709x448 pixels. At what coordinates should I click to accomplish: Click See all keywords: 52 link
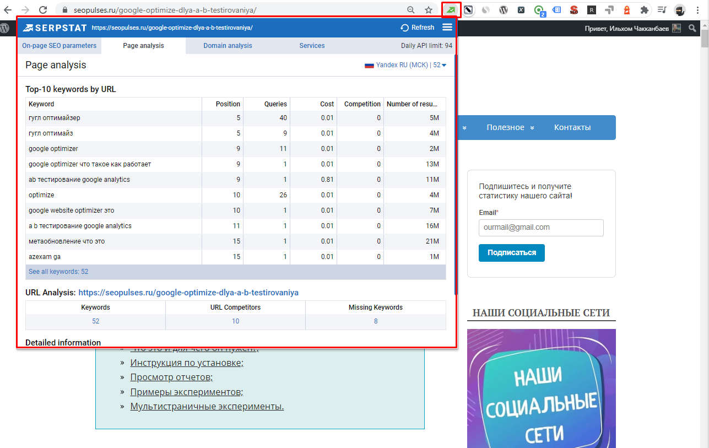point(58,272)
